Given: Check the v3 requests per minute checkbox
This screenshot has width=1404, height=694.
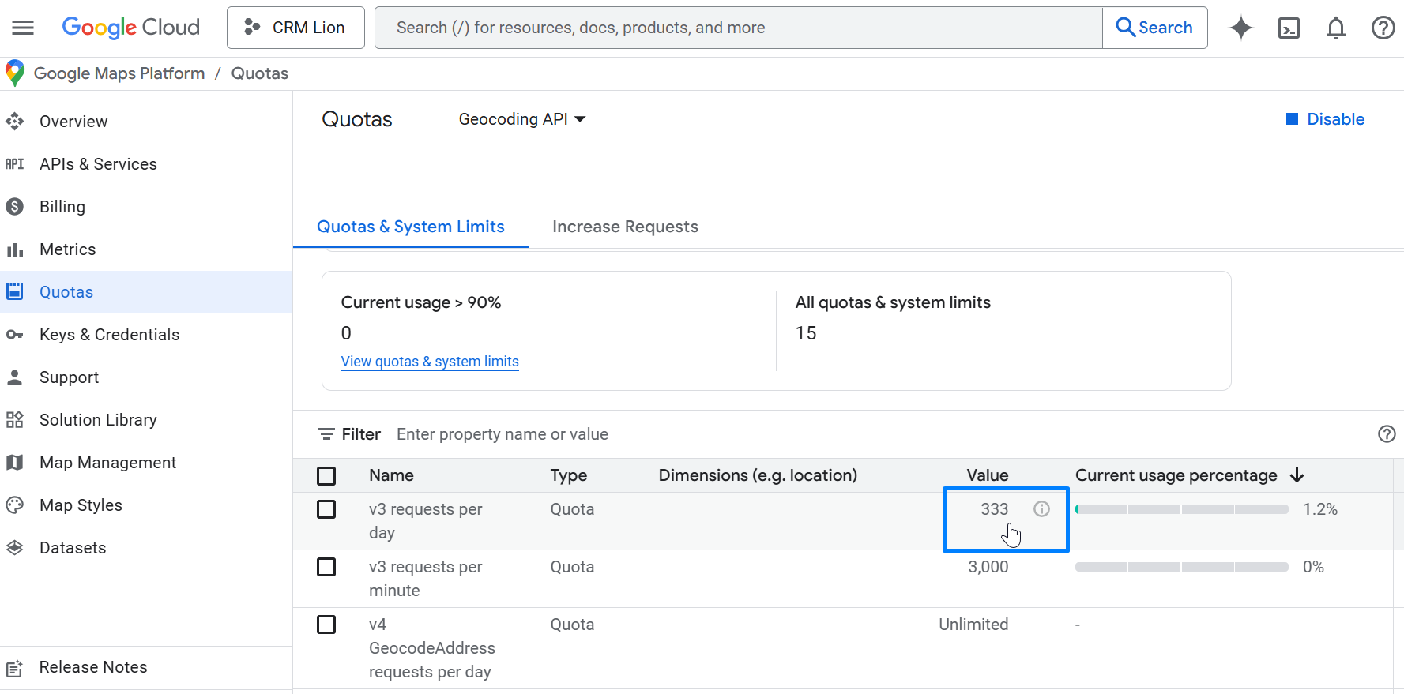Looking at the screenshot, I should [x=326, y=567].
